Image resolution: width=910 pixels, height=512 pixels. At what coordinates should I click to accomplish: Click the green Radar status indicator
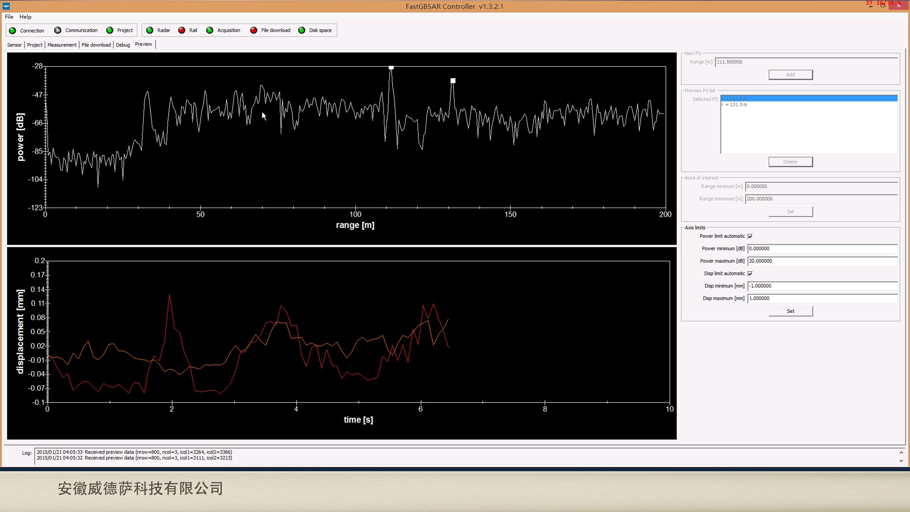(150, 30)
